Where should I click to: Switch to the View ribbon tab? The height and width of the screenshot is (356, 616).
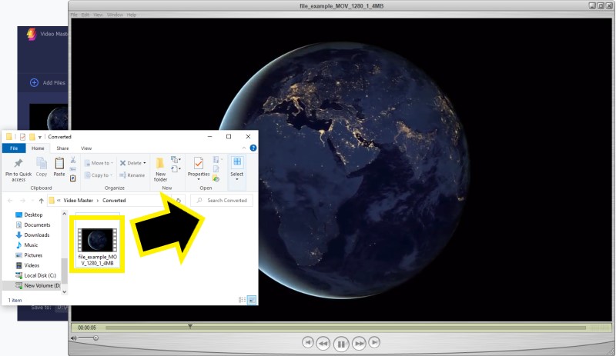[x=86, y=148]
